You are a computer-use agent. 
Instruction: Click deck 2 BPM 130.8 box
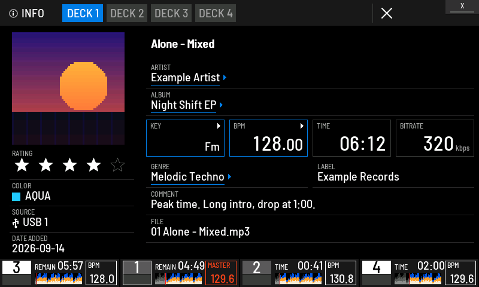pyautogui.click(x=341, y=273)
